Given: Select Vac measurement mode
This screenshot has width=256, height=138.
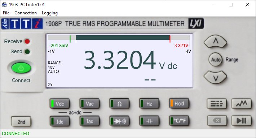Looking at the screenshot, I should pyautogui.click(x=89, y=103).
